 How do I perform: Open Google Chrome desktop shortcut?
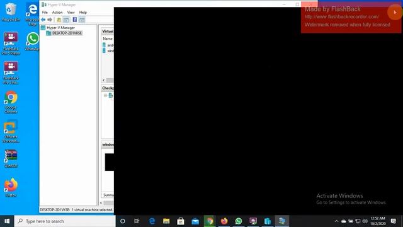tap(11, 102)
